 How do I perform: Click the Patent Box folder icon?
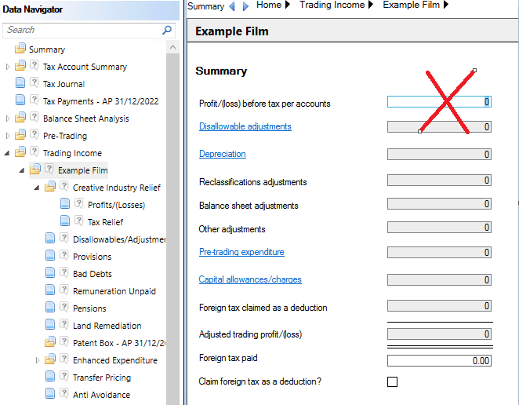[x=50, y=341]
